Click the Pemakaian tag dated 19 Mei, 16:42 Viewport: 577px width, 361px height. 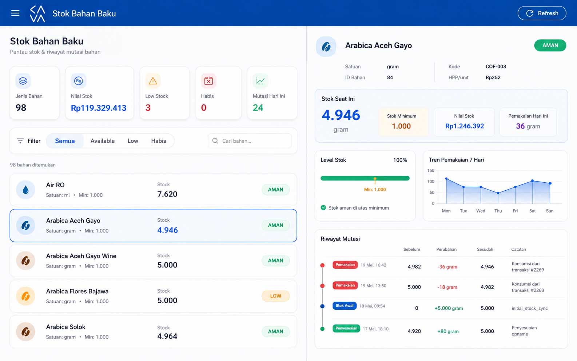tap(345, 265)
